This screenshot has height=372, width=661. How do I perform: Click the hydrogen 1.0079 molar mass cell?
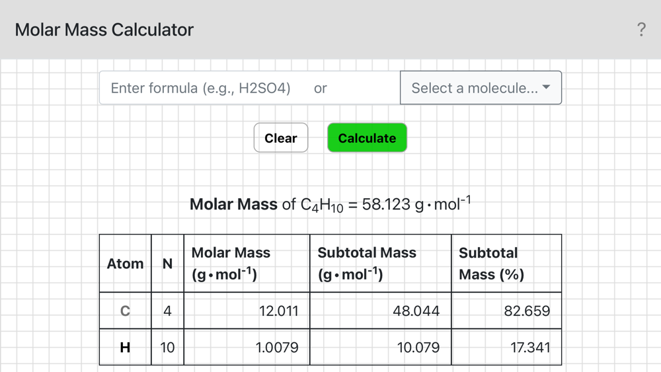click(x=247, y=347)
